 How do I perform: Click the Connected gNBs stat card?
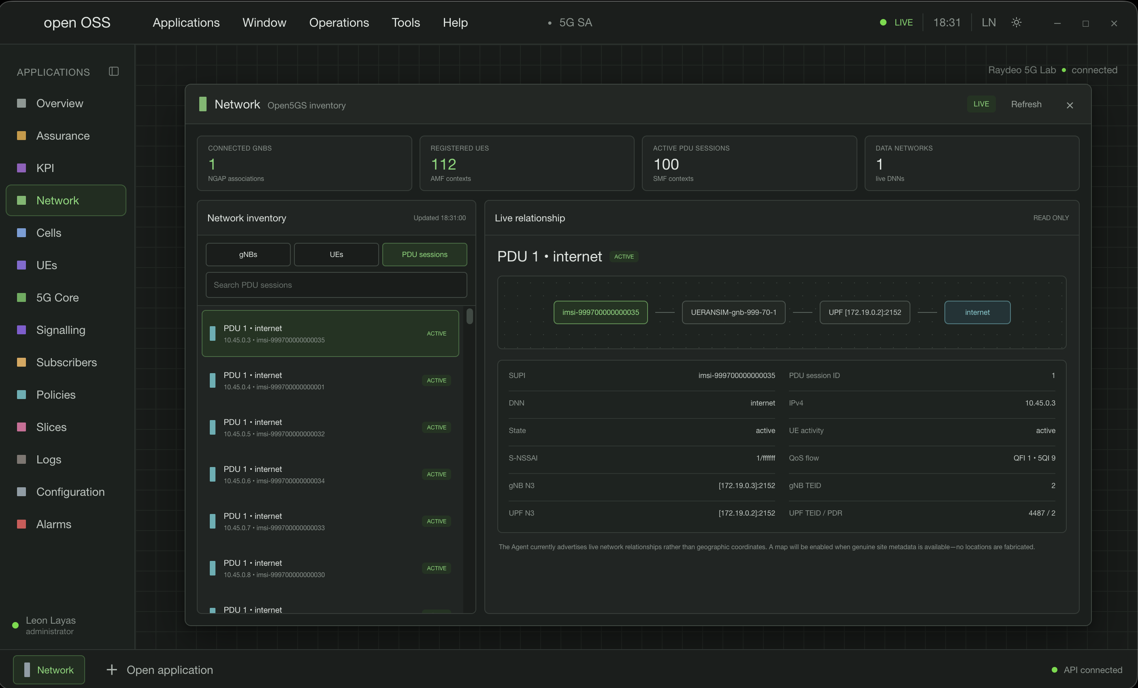[305, 163]
